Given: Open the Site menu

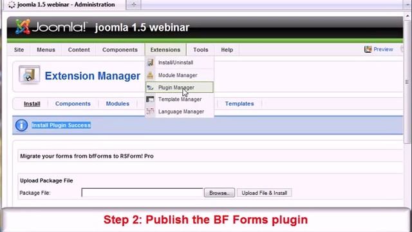Looking at the screenshot, I should coord(19,50).
